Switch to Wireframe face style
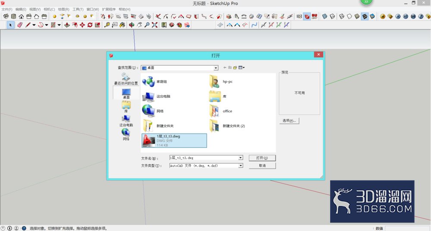 [342, 16]
